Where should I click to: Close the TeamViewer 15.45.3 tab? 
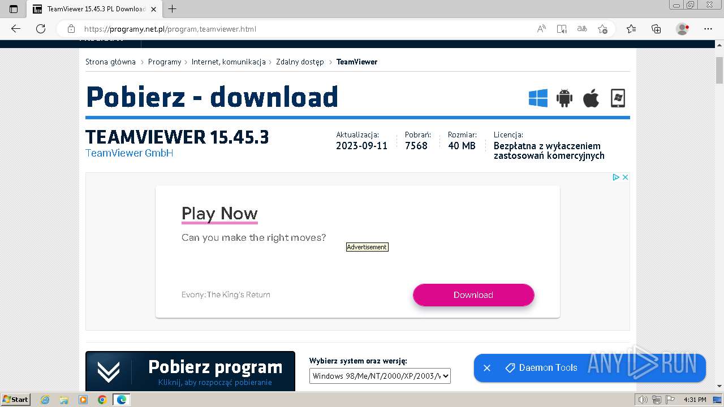coord(154,9)
